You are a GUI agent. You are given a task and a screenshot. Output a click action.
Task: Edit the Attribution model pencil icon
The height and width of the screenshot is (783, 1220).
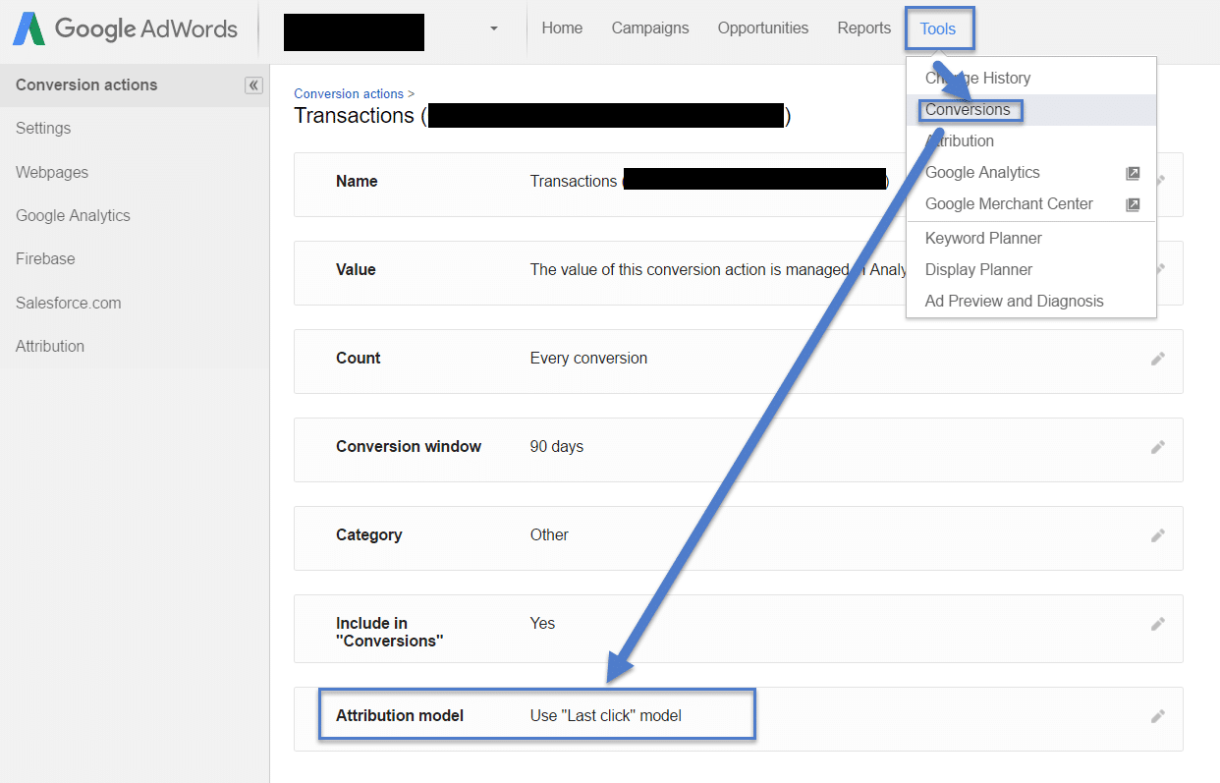click(1158, 716)
